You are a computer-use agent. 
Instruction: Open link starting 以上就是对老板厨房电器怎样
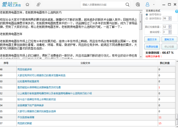pyautogui.click(x=55, y=93)
